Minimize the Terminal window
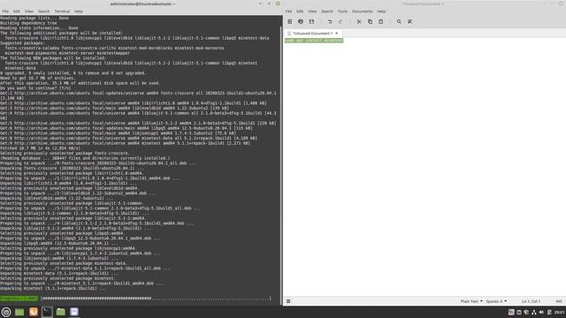The height and width of the screenshot is (318, 566). pos(260,4)
